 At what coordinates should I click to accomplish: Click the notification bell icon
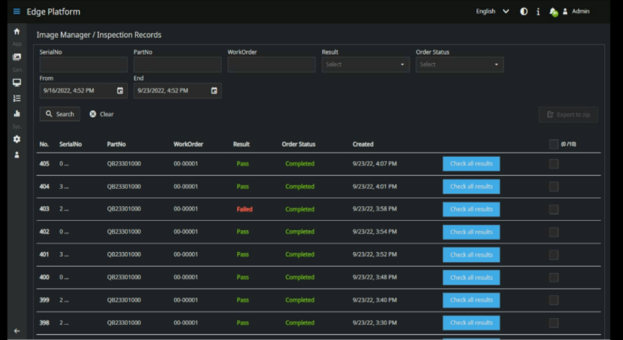(553, 11)
